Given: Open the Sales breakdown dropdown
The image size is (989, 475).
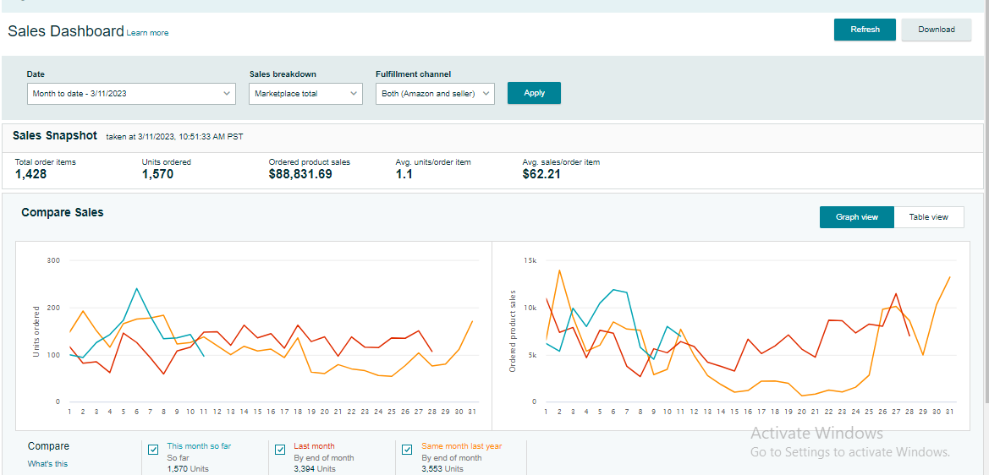Looking at the screenshot, I should 305,94.
